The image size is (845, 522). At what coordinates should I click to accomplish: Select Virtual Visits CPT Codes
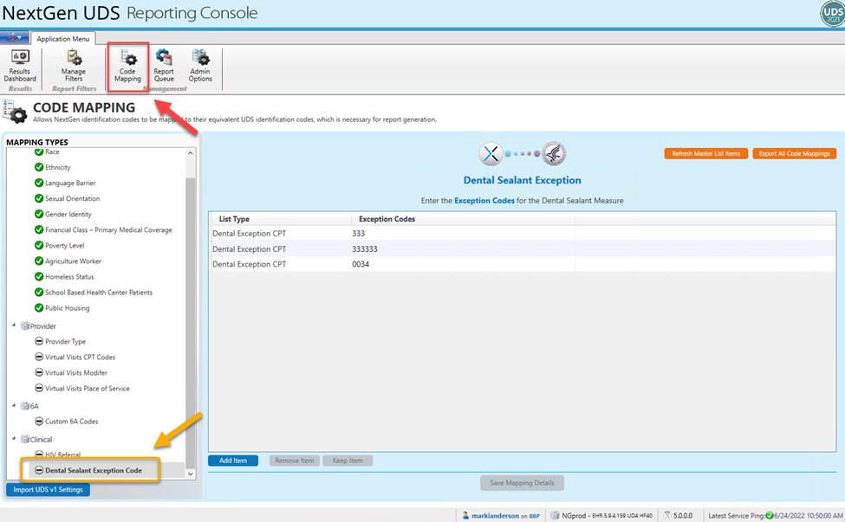tap(81, 357)
